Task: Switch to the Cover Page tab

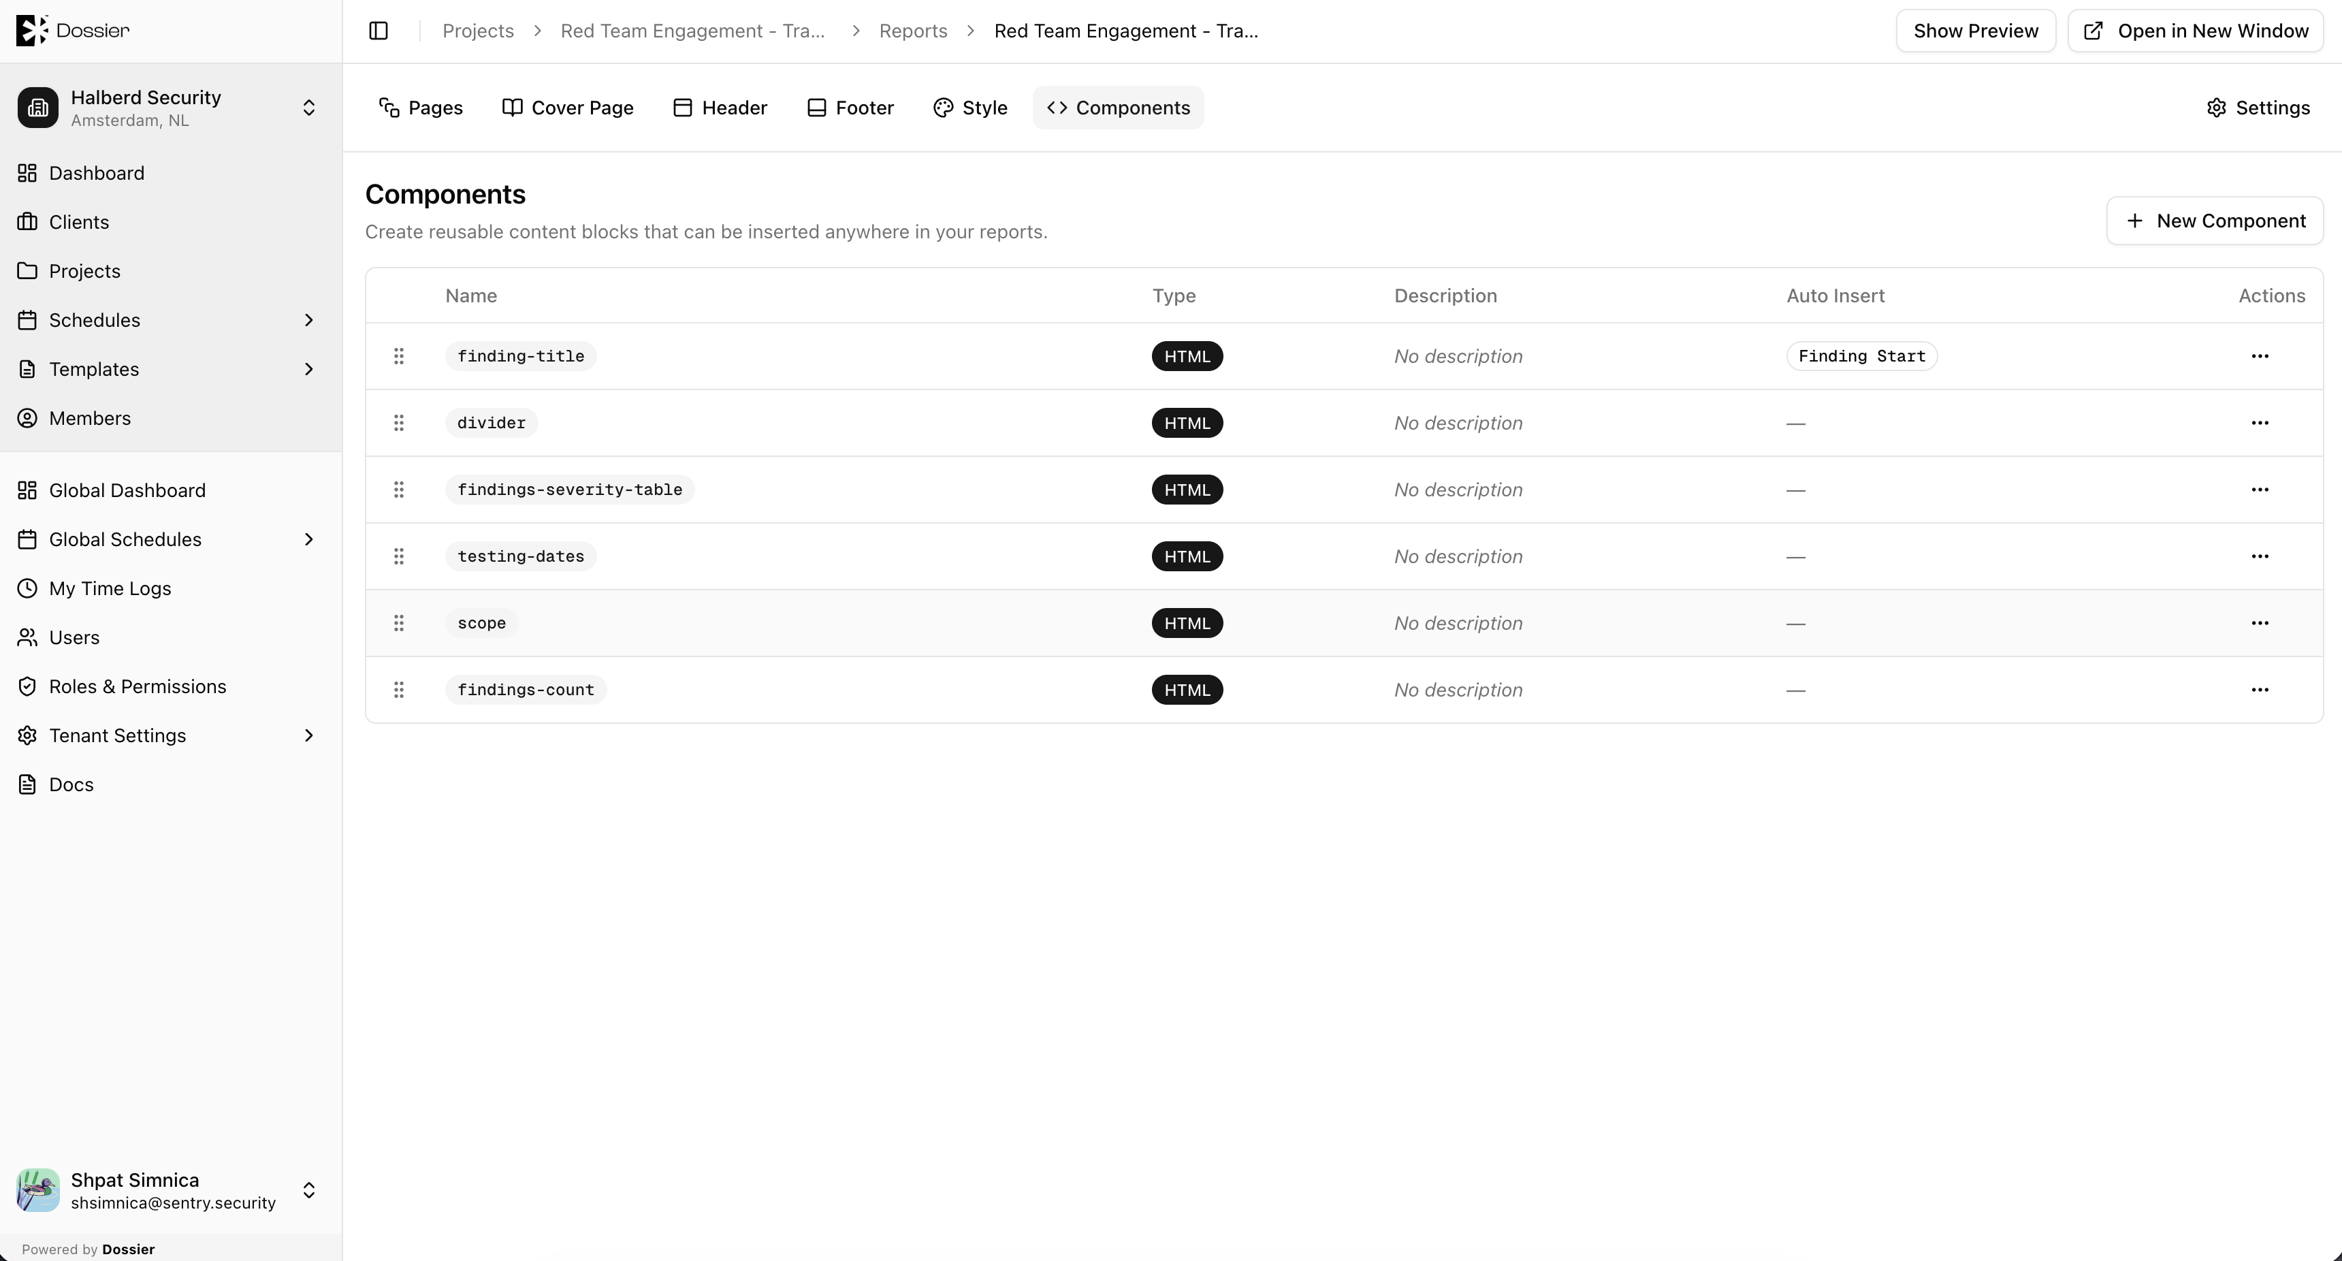Action: click(x=568, y=108)
